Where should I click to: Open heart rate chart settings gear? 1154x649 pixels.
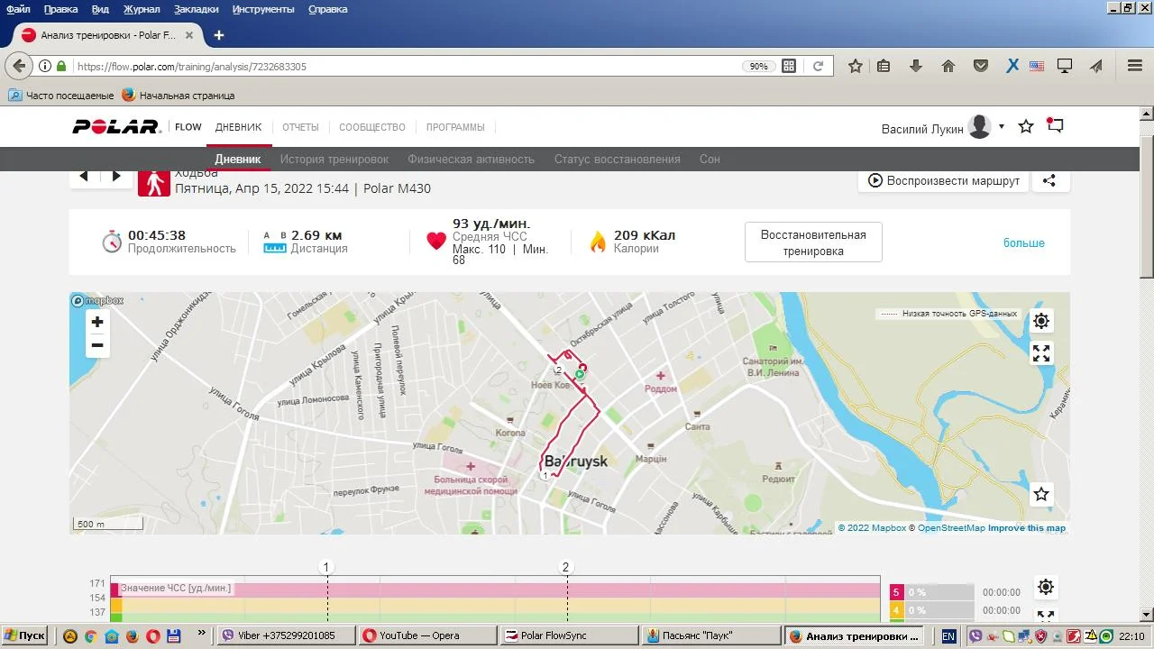coord(1045,588)
